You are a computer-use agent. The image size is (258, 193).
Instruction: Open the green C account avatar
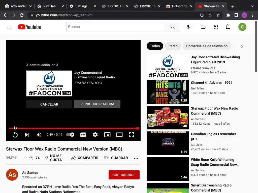tap(242, 27)
